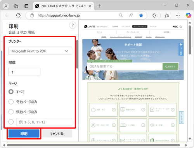
Task: Click the page range field 例: 1-5、8、11-13
Action: (x=44, y=122)
